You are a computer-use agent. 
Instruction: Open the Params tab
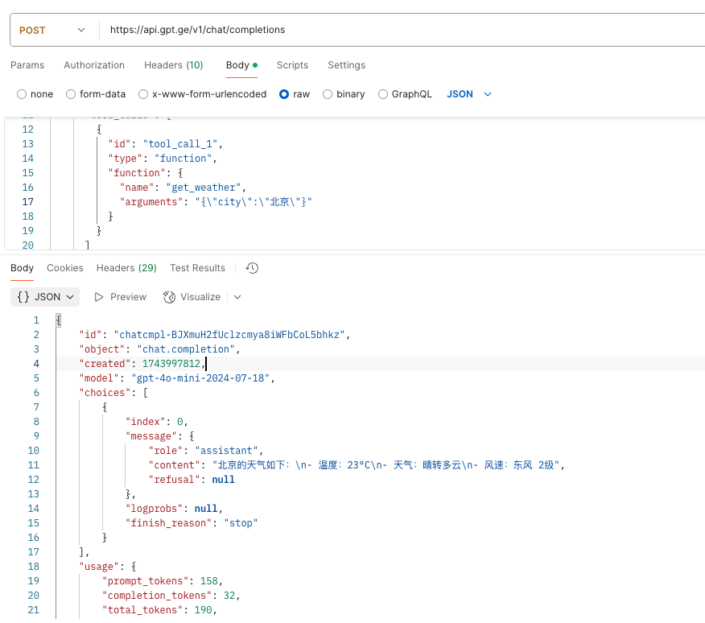27,65
